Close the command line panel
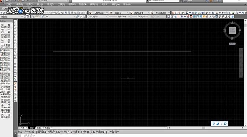Viewport: 247px width, 137px height. [15, 134]
